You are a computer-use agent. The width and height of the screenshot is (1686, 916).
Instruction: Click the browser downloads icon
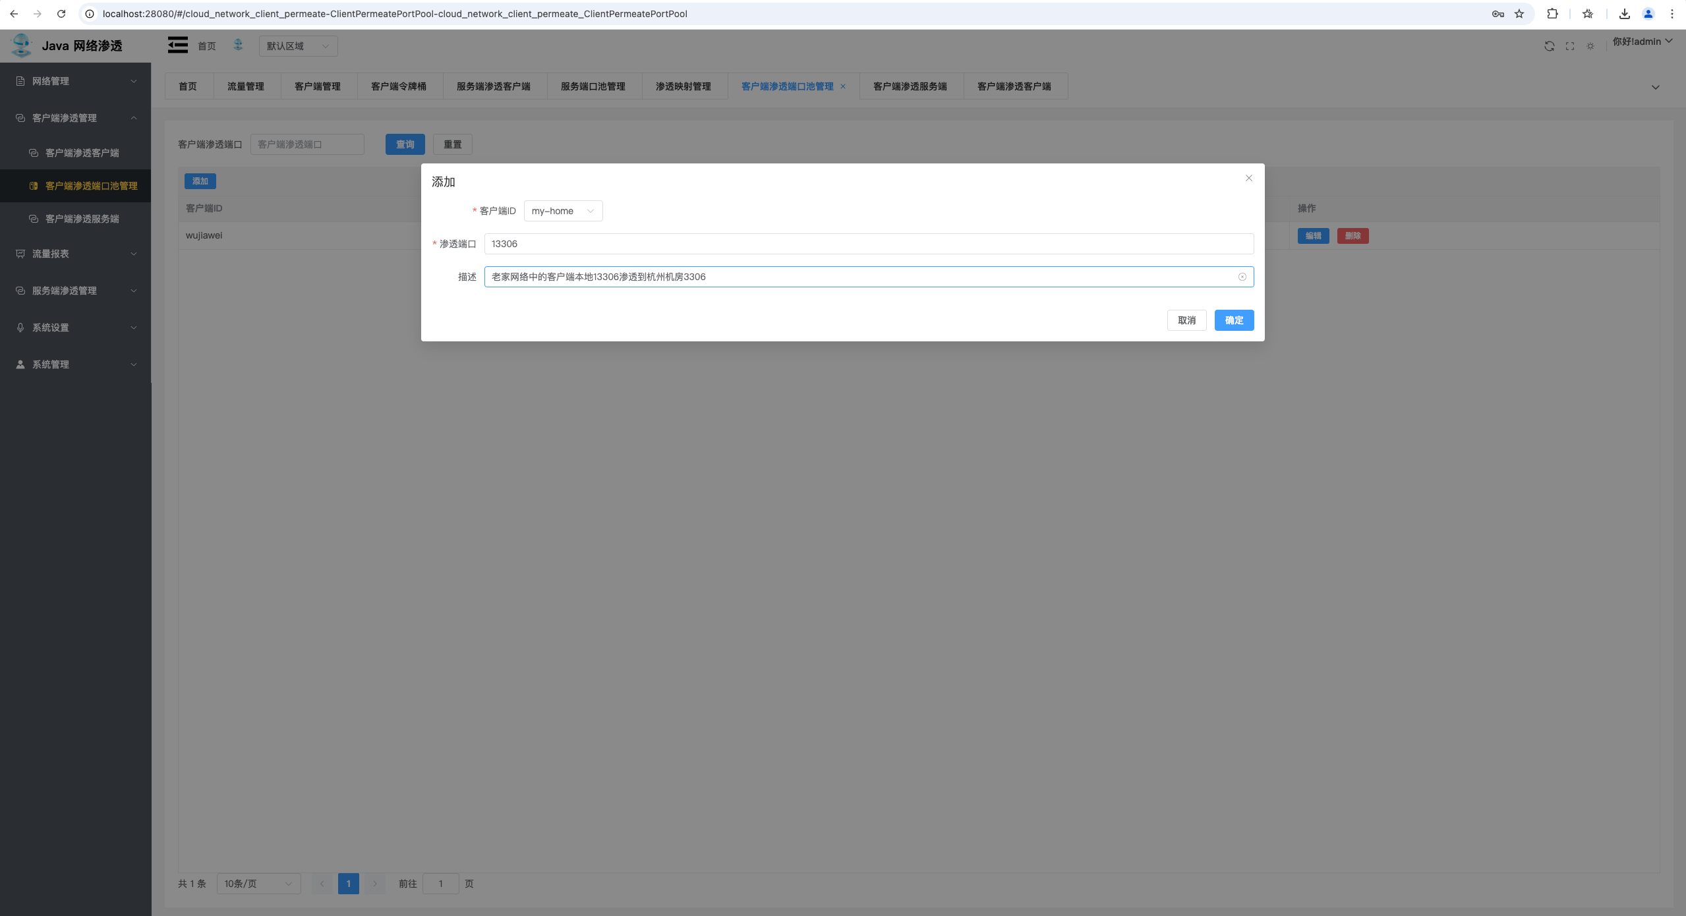pyautogui.click(x=1624, y=14)
